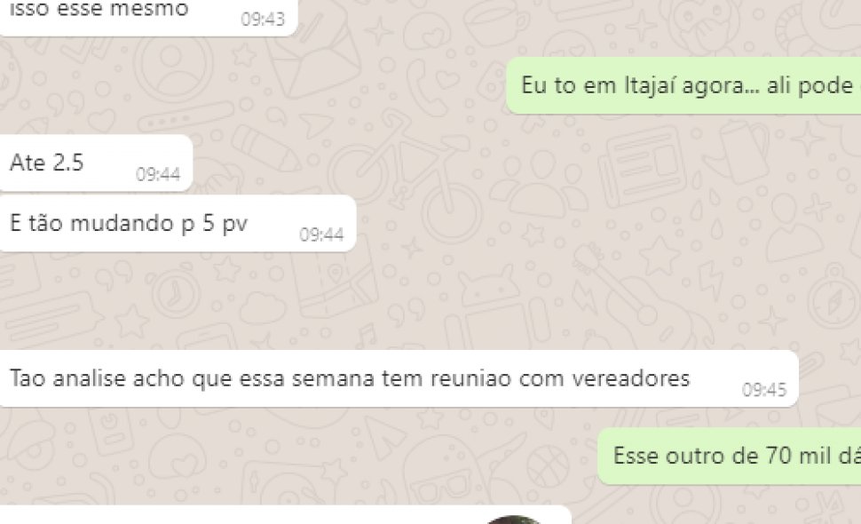The height and width of the screenshot is (524, 861).
Task: Click the newspaper doodle in chat background
Action: (x=643, y=165)
